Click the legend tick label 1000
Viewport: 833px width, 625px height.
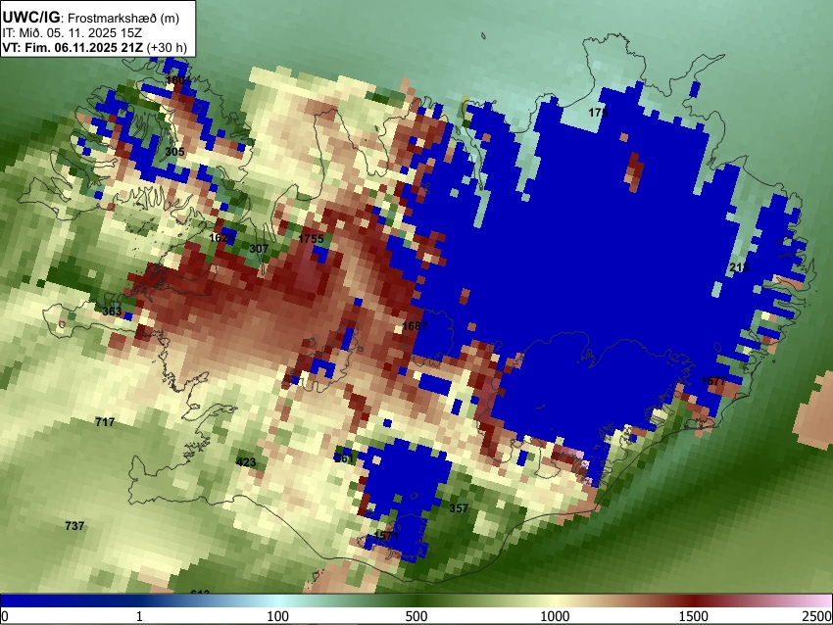coord(555,616)
